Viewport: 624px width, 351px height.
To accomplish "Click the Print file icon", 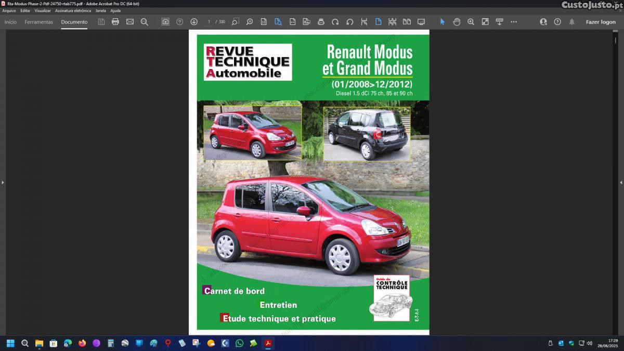I will [x=115, y=22].
